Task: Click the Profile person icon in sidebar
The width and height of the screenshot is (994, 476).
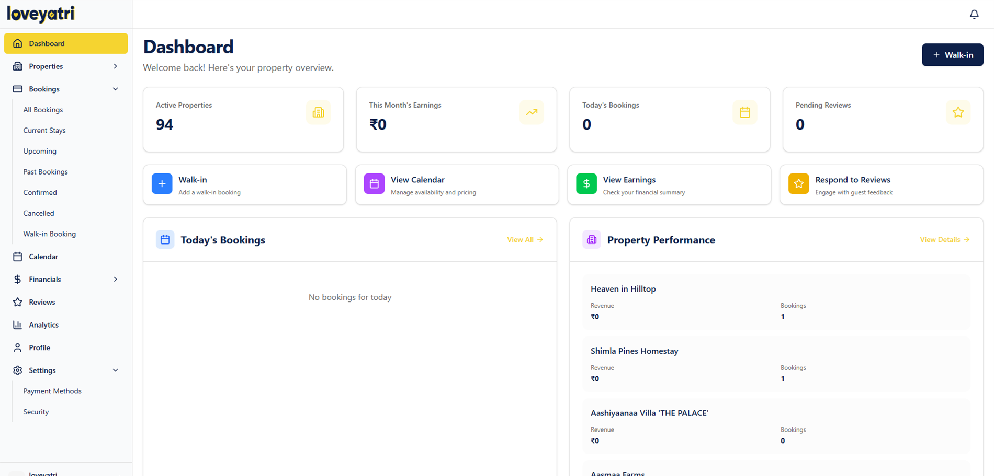Action: point(18,347)
